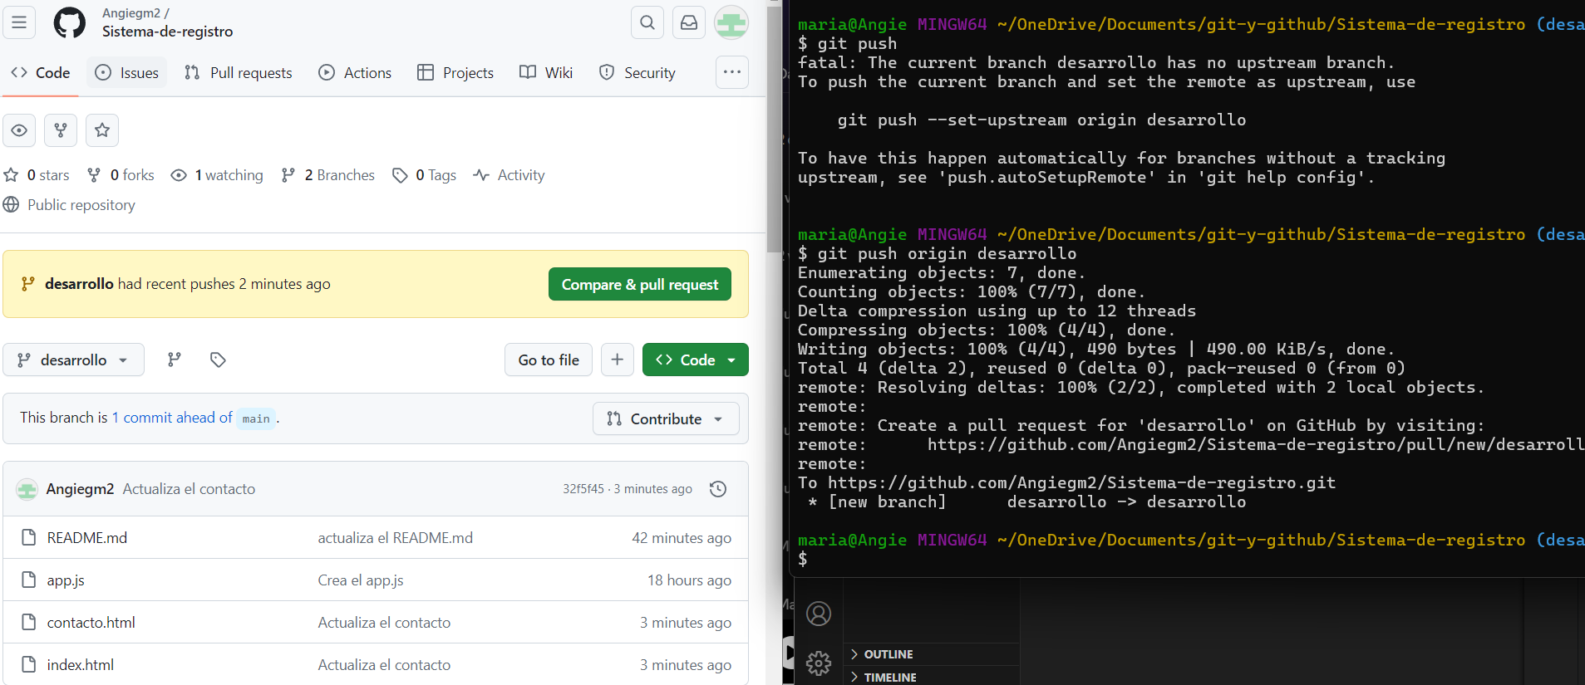Open the desarrollo branch selector dropdown
The height and width of the screenshot is (685, 1585).
pos(73,360)
